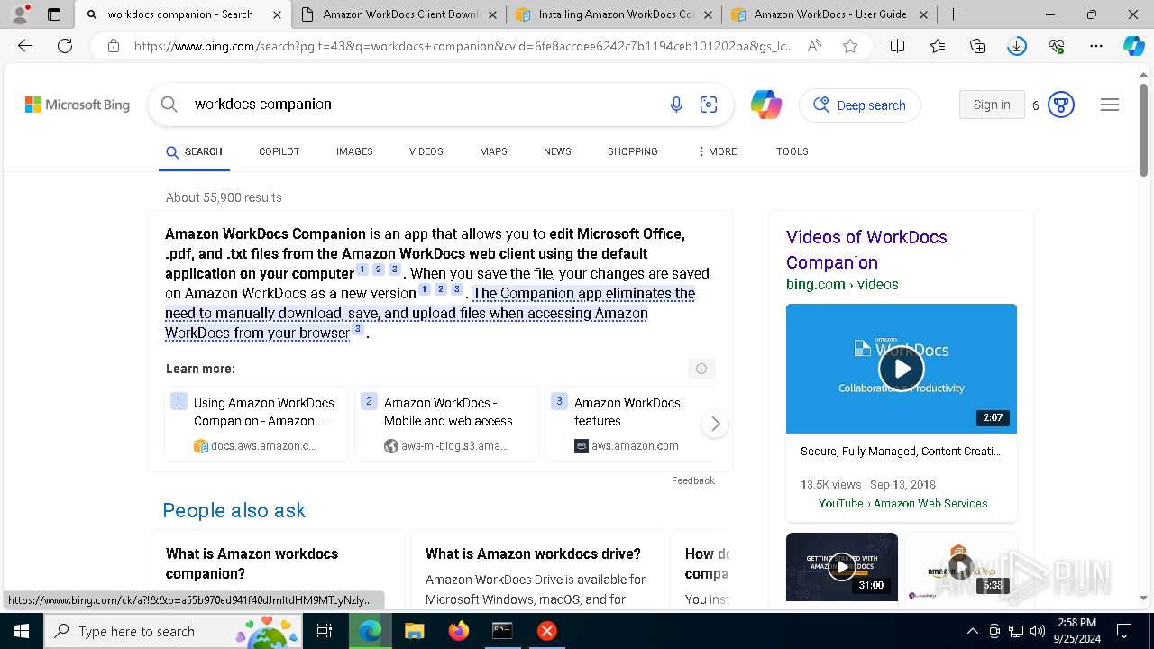Open visual search camera icon

tap(709, 105)
